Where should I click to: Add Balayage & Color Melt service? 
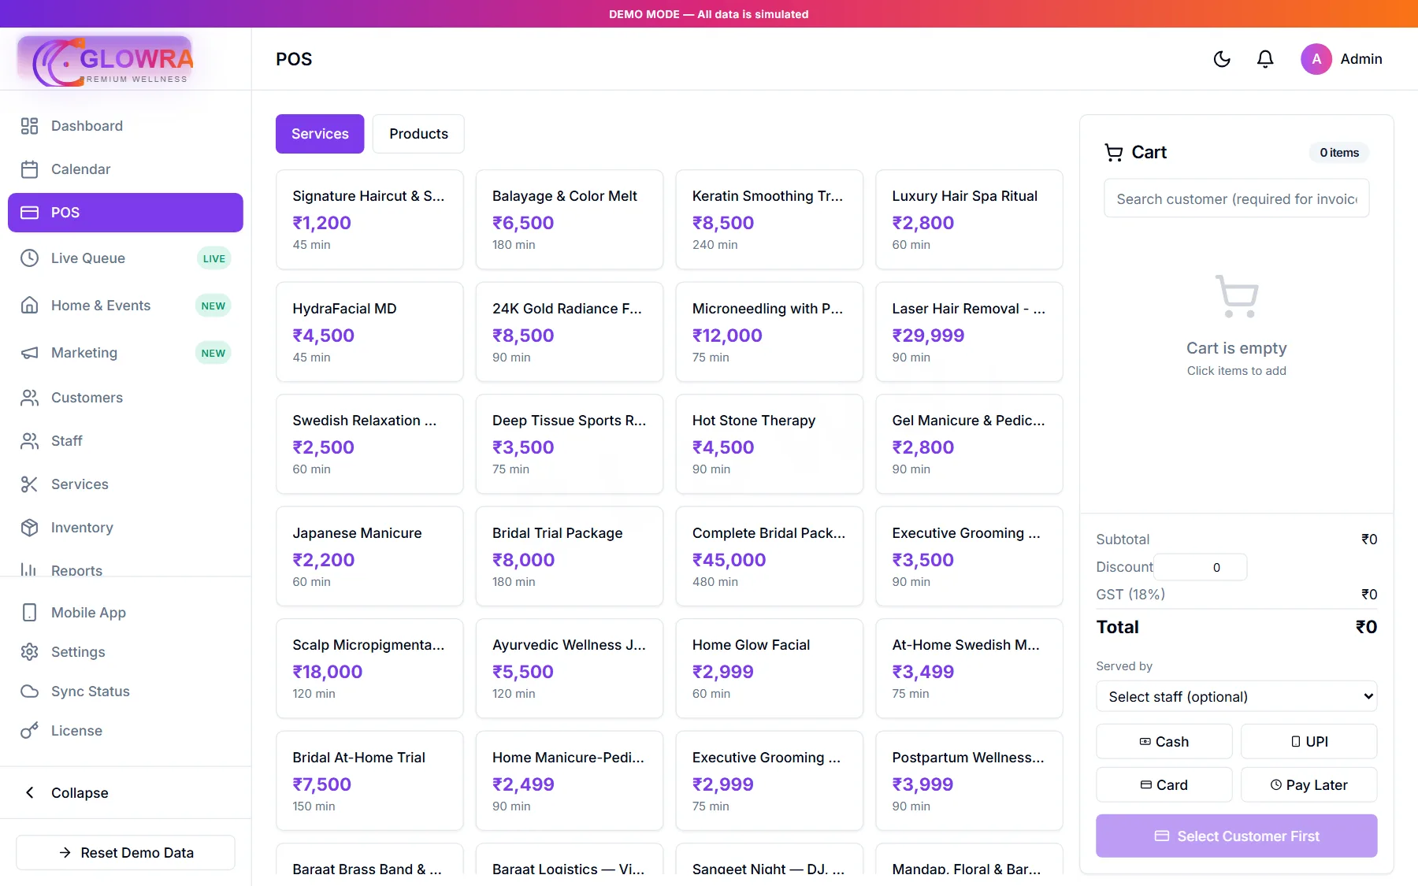(x=570, y=220)
